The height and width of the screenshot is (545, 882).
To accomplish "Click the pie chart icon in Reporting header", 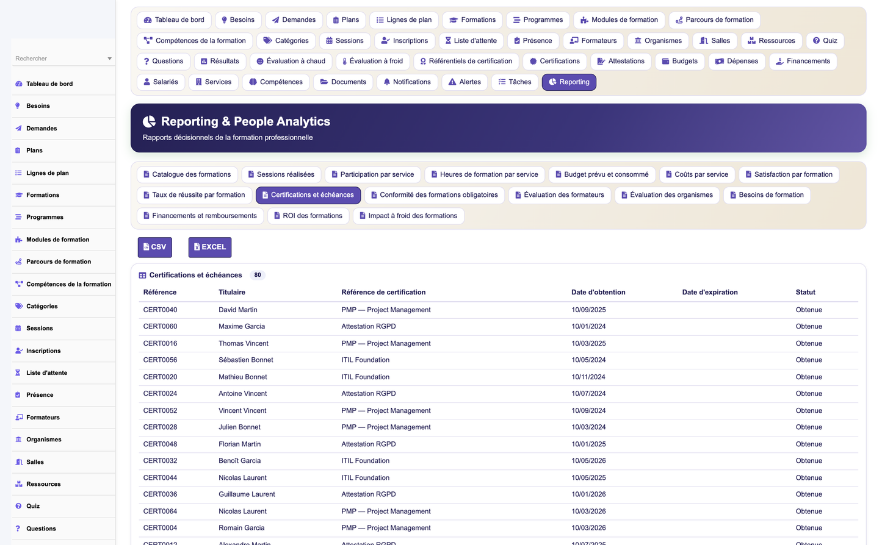I will tap(149, 122).
